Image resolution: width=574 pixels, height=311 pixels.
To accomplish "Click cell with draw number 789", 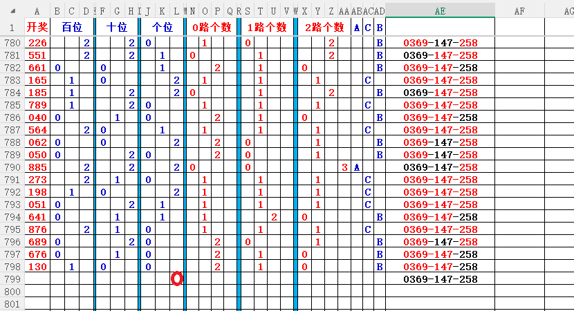I will coord(37,105).
